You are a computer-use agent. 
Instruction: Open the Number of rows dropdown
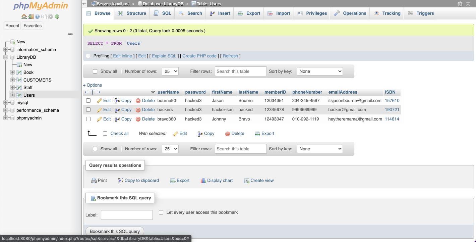pyautogui.click(x=170, y=71)
